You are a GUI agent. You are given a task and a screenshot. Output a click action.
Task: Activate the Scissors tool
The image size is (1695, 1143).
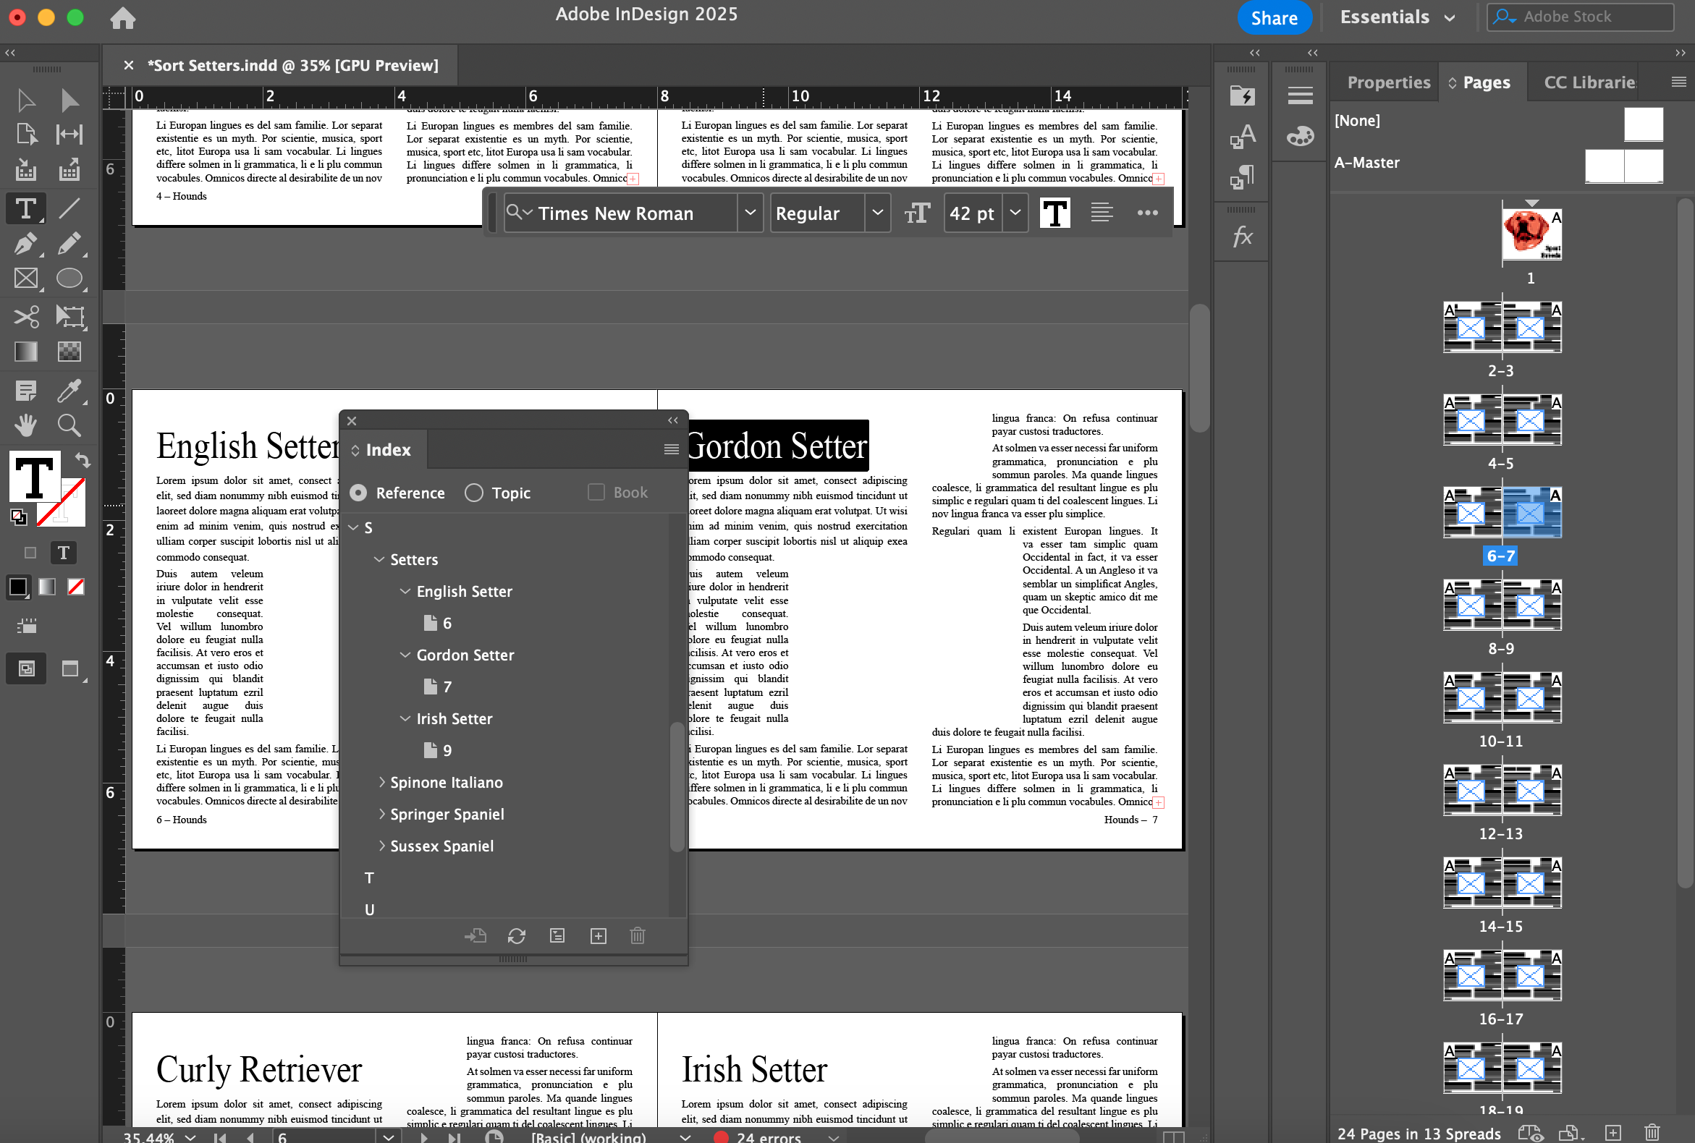(25, 317)
